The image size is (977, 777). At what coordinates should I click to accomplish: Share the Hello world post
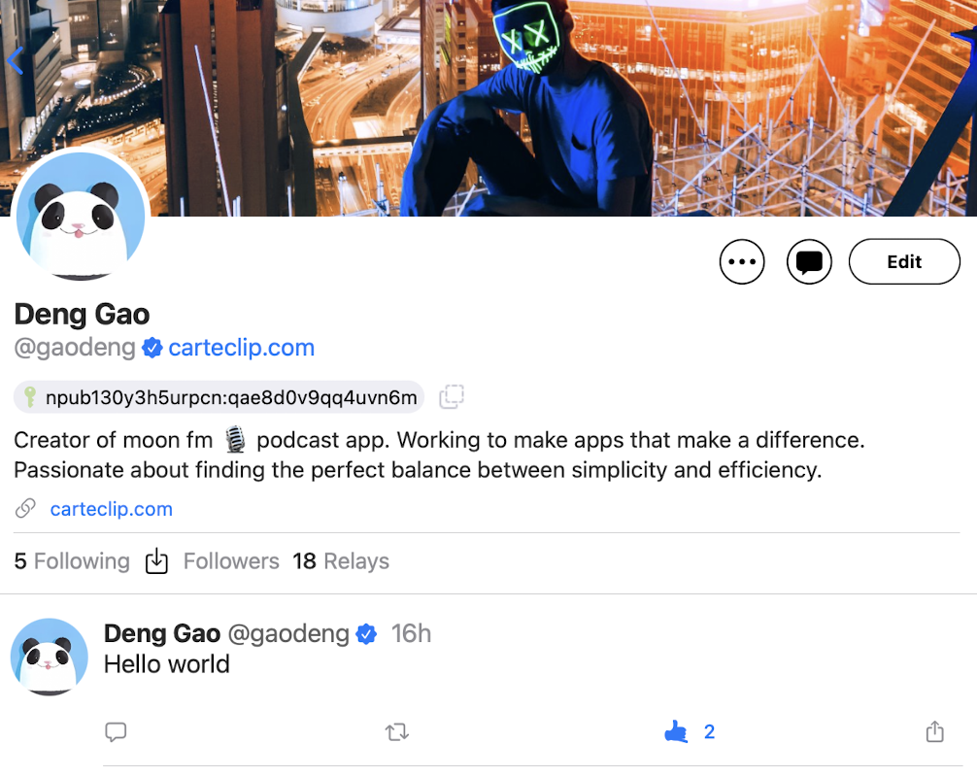(x=934, y=731)
